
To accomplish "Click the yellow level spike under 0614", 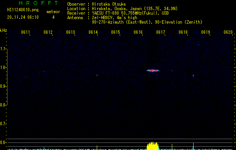I will coord(97,148).
